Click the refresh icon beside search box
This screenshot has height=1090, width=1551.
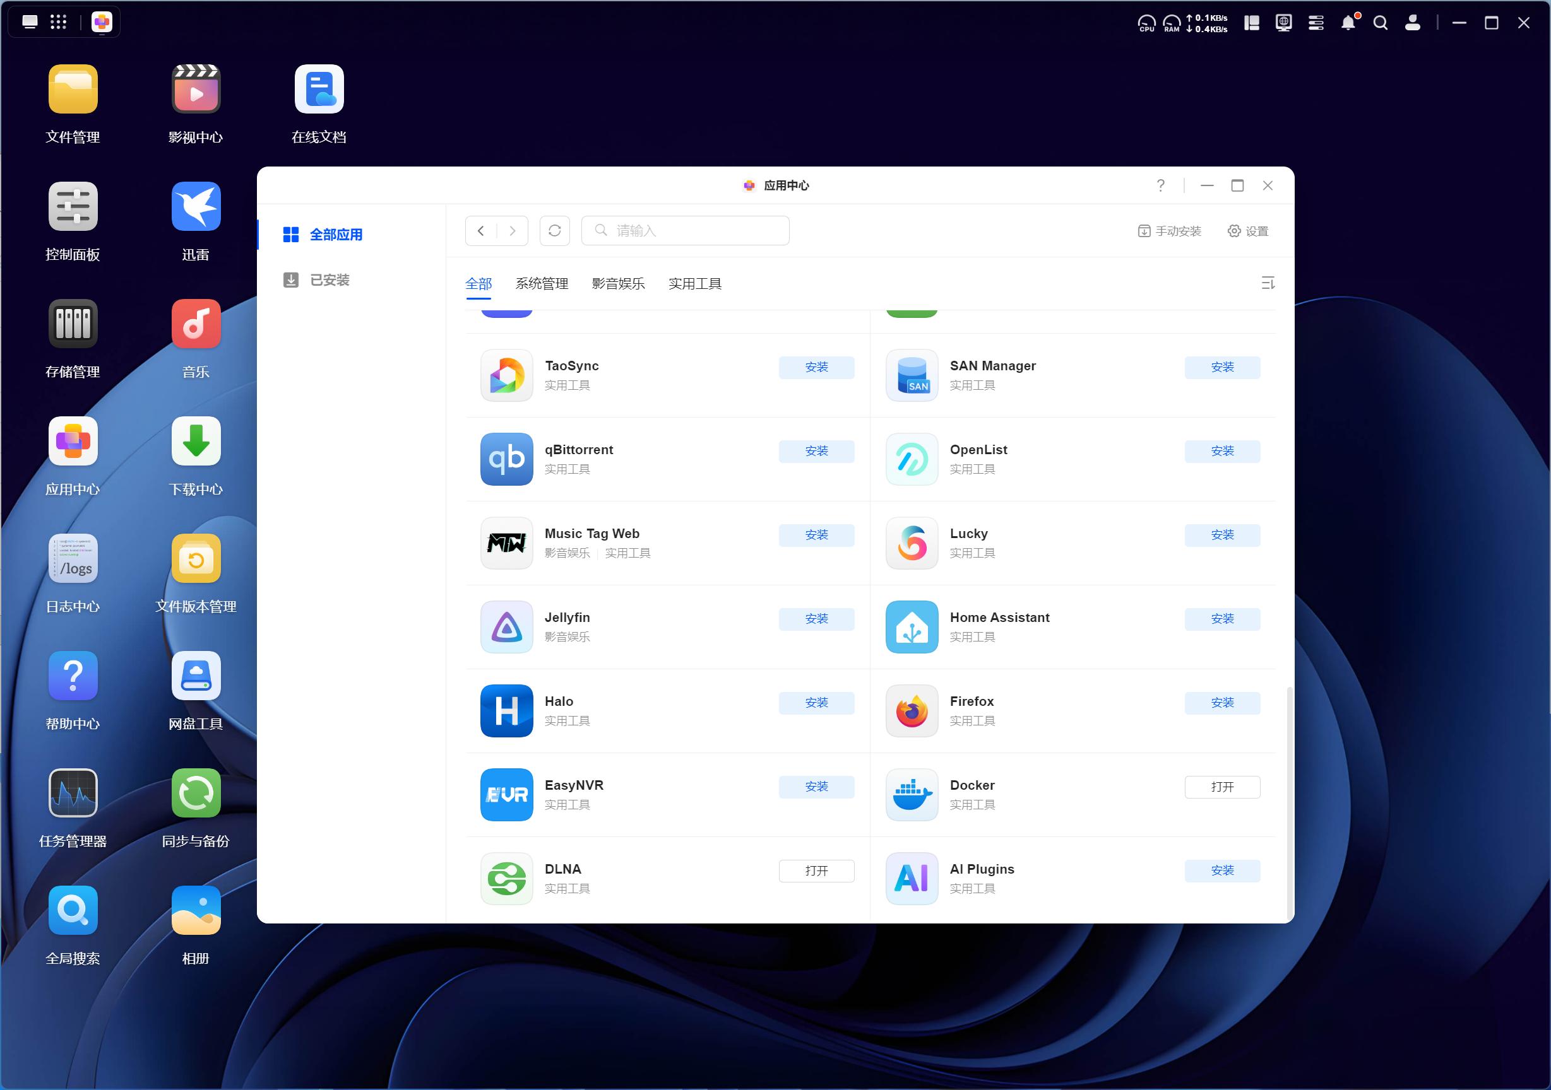tap(554, 231)
